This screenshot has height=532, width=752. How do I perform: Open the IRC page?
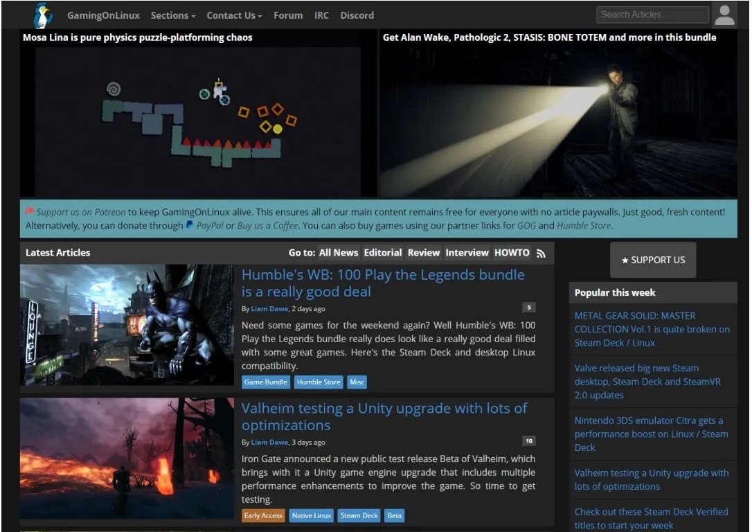point(321,15)
